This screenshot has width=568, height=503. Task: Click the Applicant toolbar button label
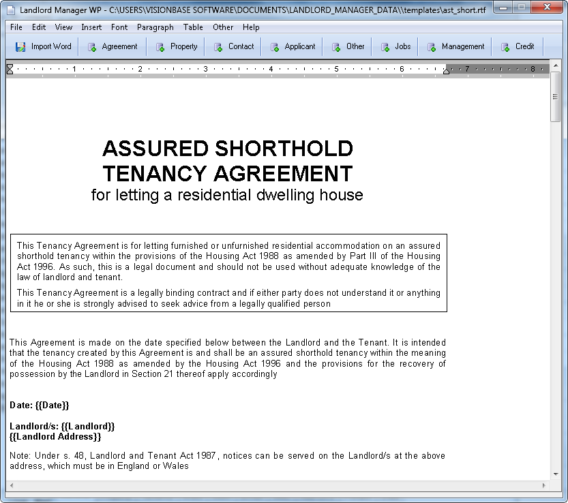point(300,46)
